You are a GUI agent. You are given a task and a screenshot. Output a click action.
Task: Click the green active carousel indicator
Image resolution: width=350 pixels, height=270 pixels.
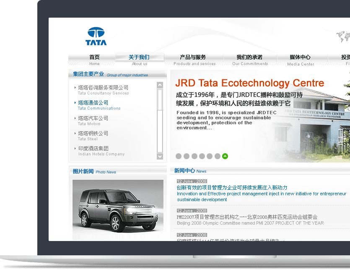click(225, 156)
